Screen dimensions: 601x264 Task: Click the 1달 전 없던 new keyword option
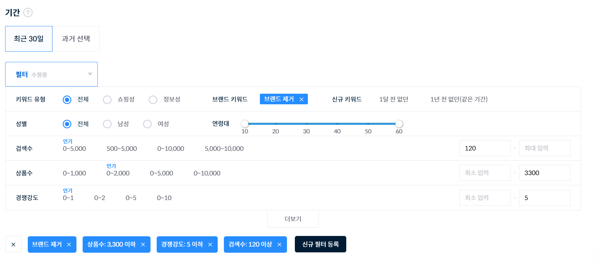click(394, 99)
